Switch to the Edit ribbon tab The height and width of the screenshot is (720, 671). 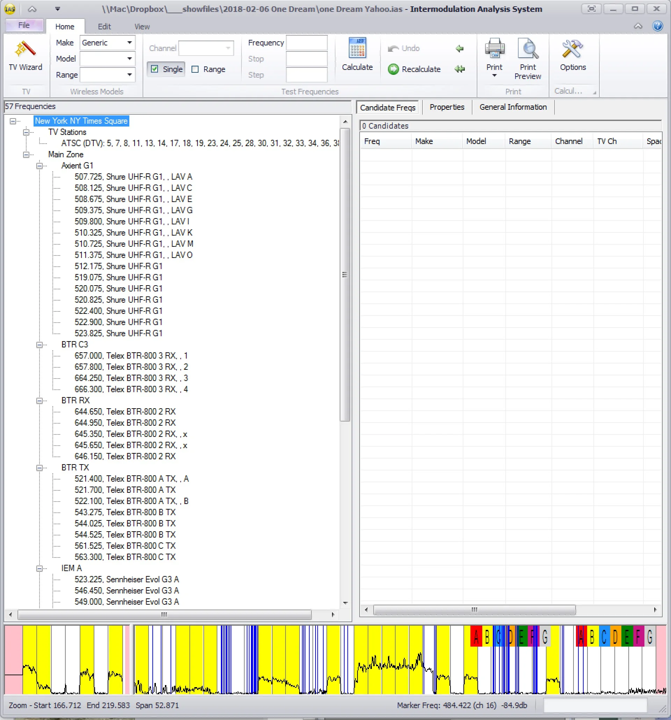pyautogui.click(x=104, y=27)
